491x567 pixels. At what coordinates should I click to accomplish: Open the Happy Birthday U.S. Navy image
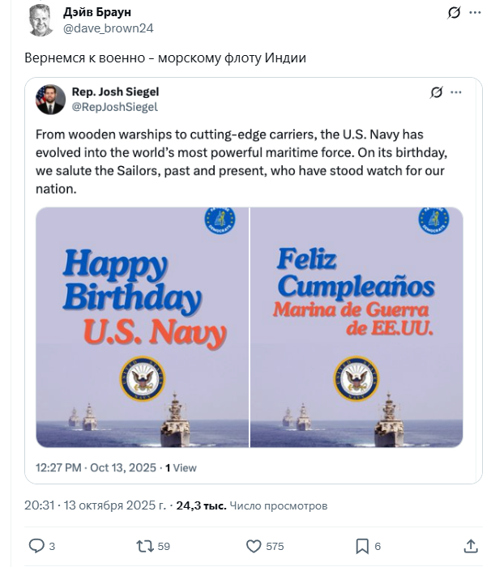(x=142, y=327)
